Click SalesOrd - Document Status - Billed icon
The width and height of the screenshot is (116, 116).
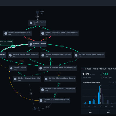click(15, 79)
